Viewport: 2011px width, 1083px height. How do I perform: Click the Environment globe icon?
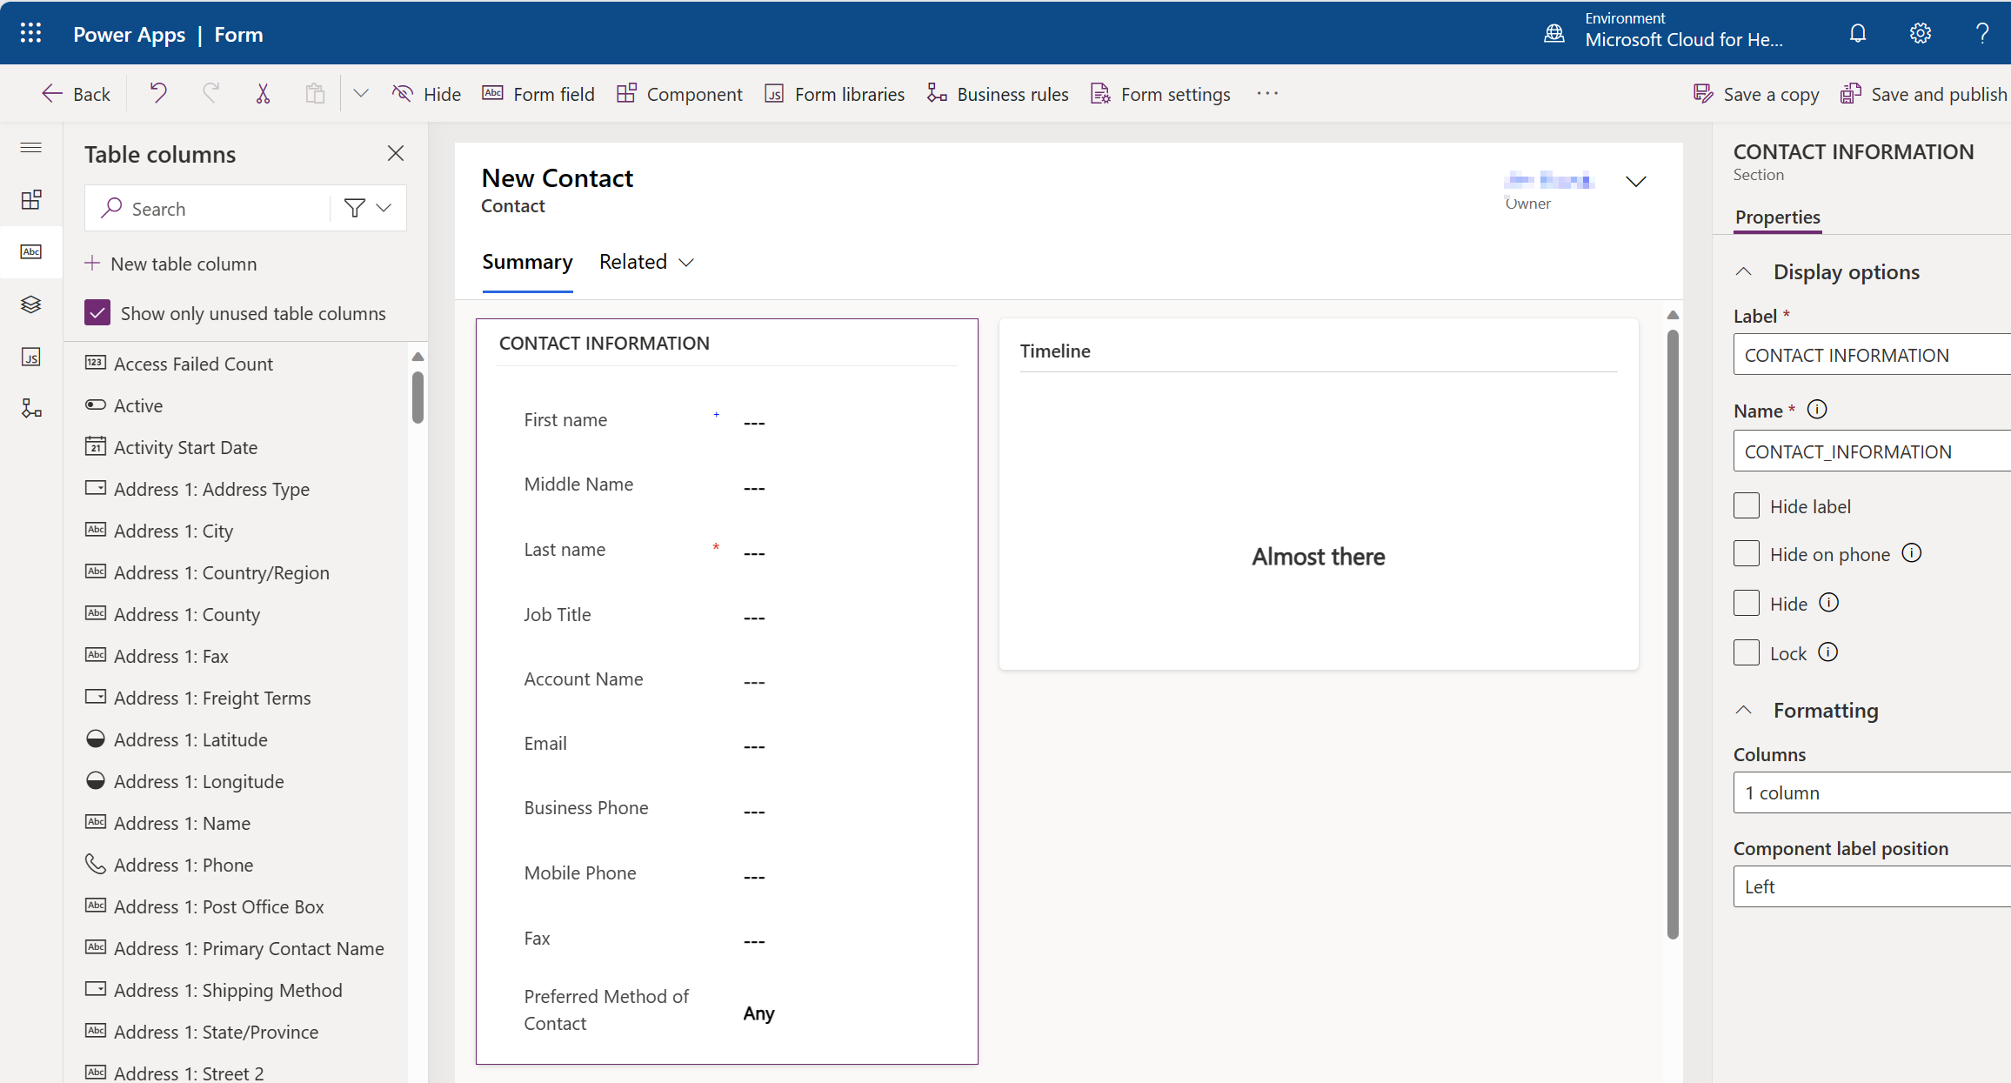point(1554,33)
